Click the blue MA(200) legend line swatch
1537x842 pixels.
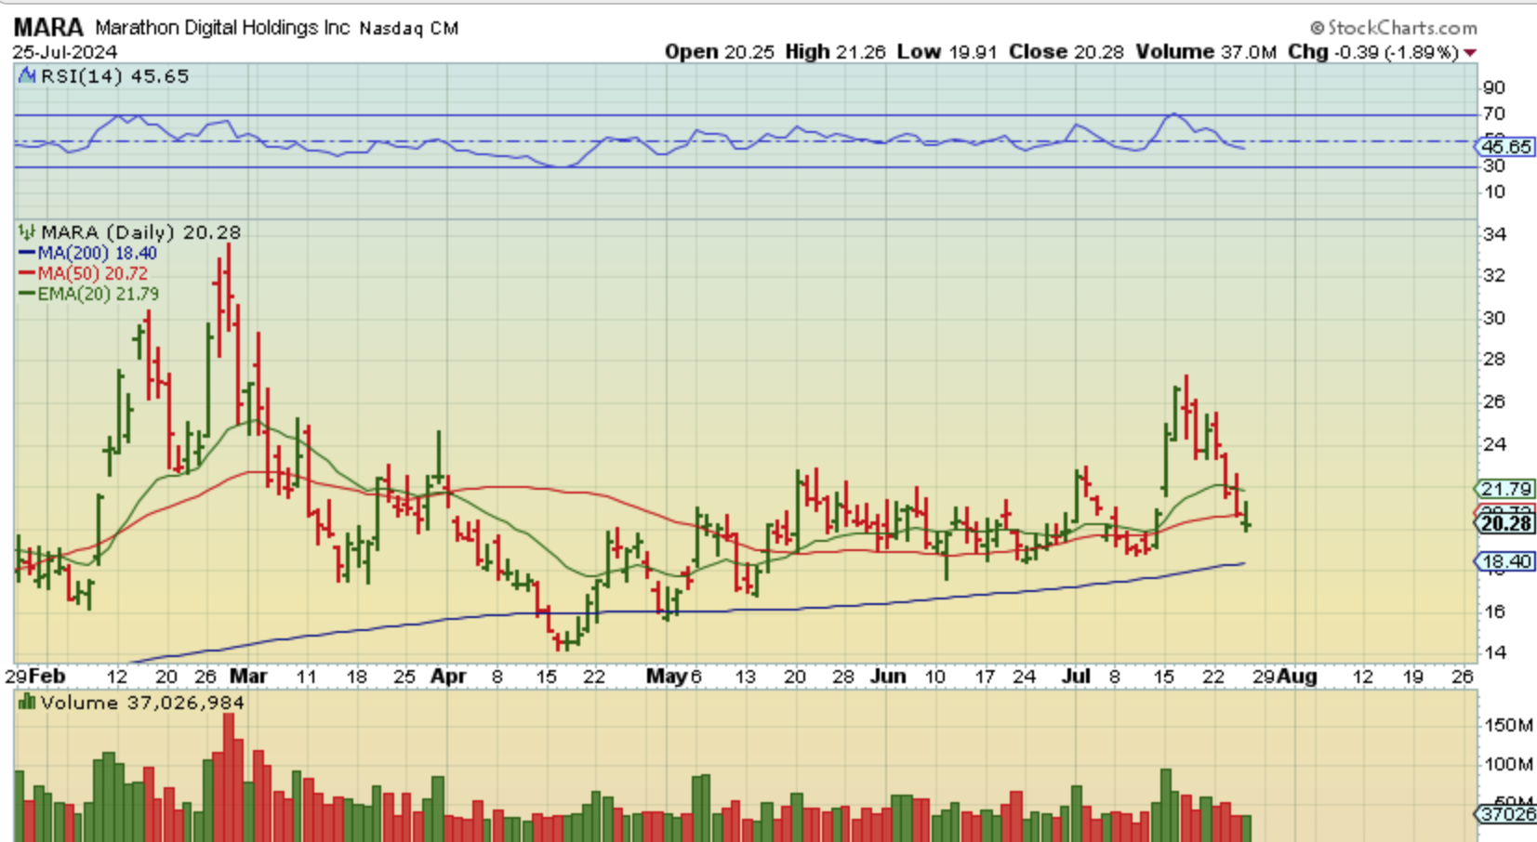[x=27, y=254]
